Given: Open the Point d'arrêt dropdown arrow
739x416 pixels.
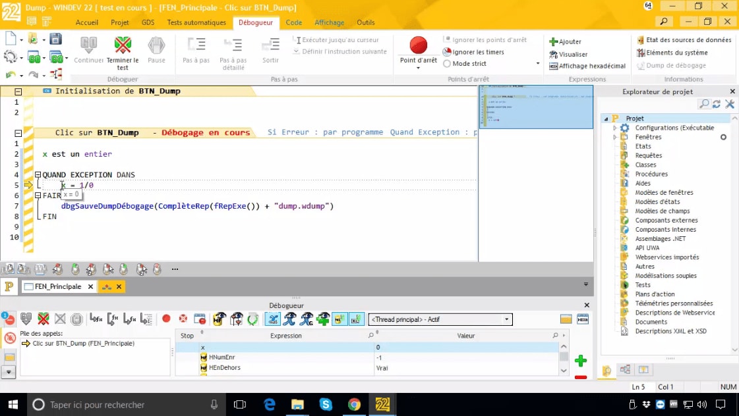Looking at the screenshot, I should 418,68.
